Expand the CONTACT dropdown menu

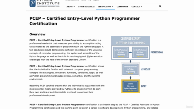click(137, 7)
